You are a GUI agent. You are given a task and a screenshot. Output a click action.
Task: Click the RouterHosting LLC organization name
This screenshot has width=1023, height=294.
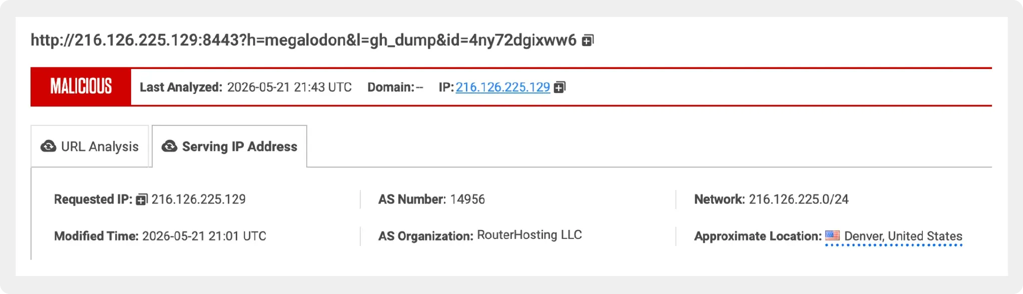click(530, 235)
